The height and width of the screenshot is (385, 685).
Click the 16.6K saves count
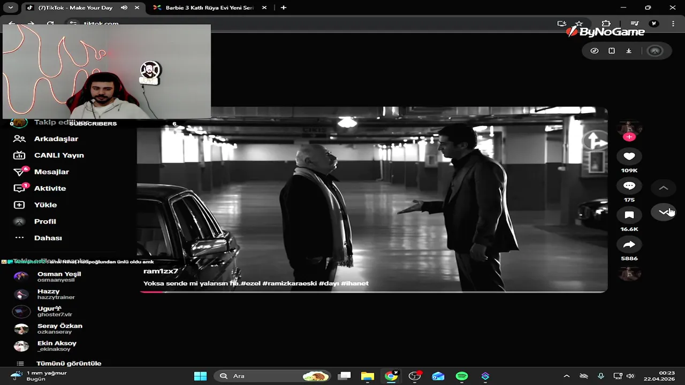coord(629,229)
